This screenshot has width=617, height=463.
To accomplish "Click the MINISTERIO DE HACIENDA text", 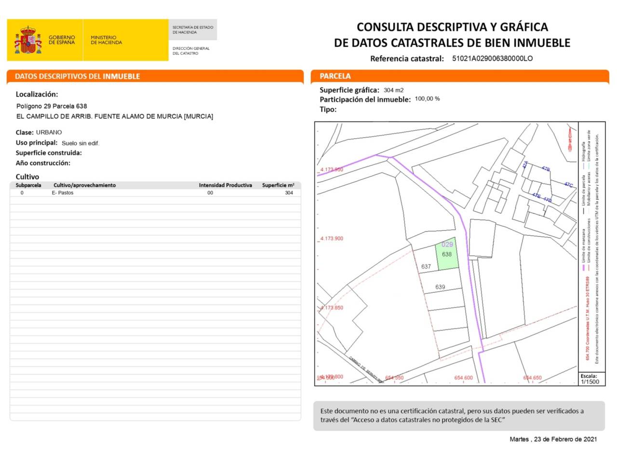I will 107,40.
